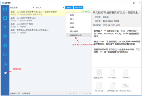This screenshot has height=96, width=142.
Task: Open the OlOrg.sql attachment
Action: (112, 74)
